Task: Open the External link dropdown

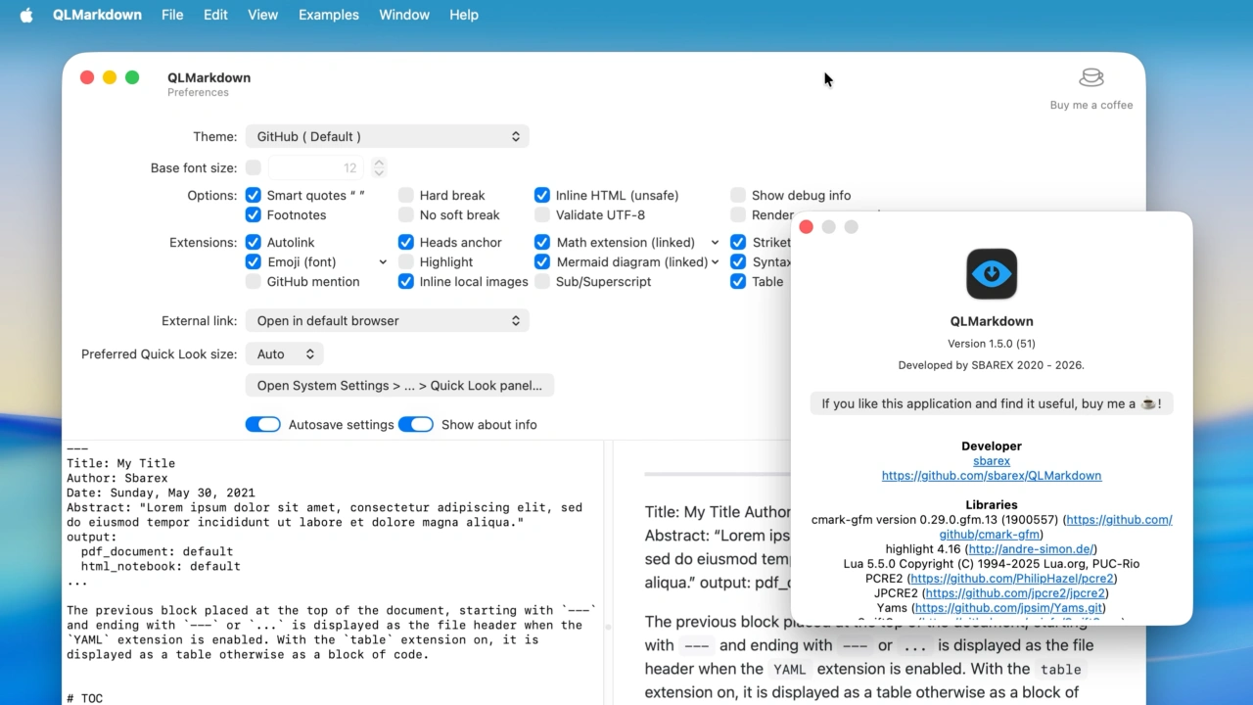Action: pyautogui.click(x=387, y=320)
